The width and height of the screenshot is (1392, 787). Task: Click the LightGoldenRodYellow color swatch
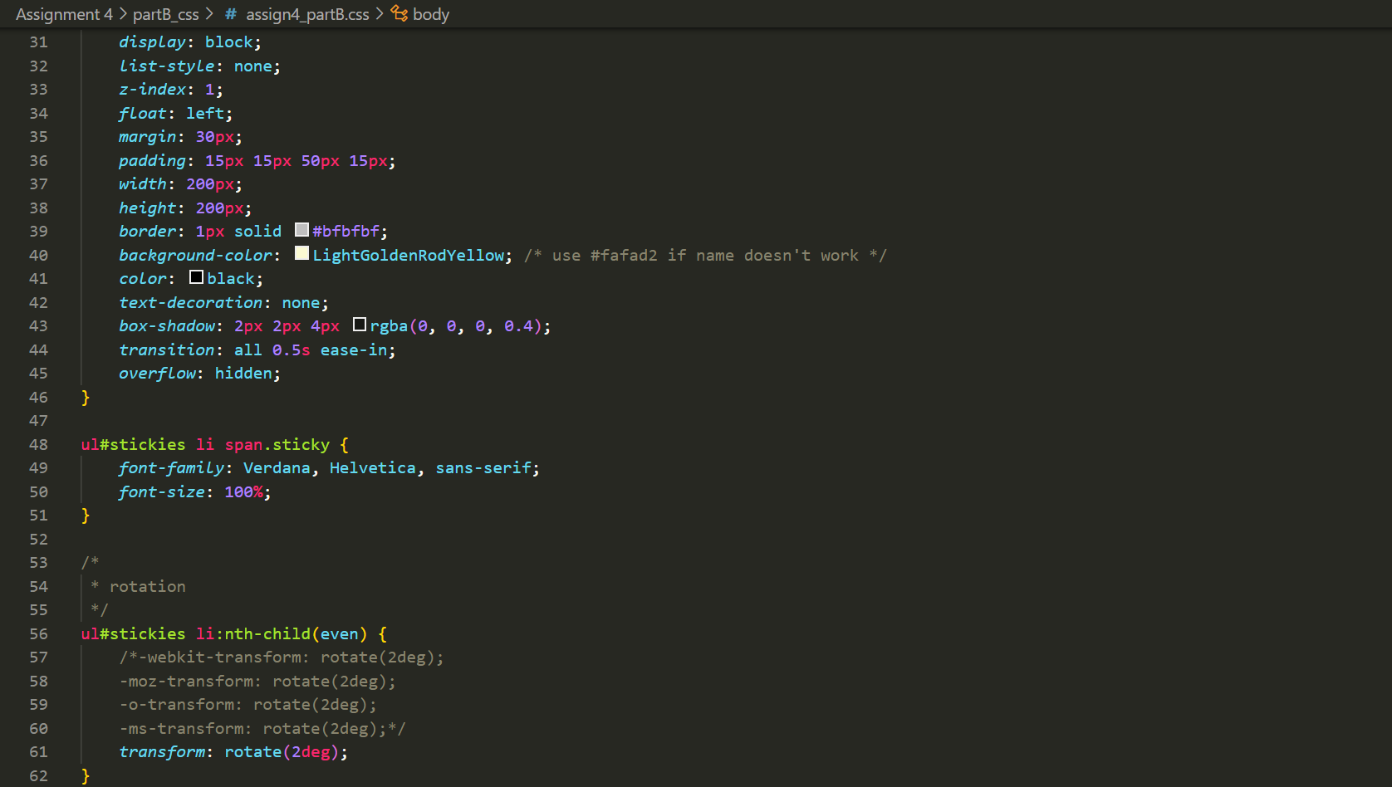click(x=301, y=253)
